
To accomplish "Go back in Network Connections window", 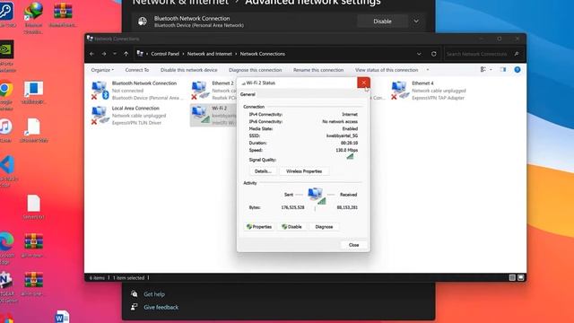I will [91, 54].
